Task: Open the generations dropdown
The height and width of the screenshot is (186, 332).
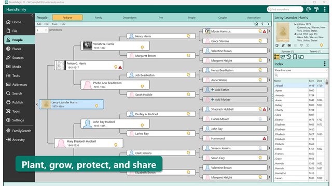Action: click(41, 30)
